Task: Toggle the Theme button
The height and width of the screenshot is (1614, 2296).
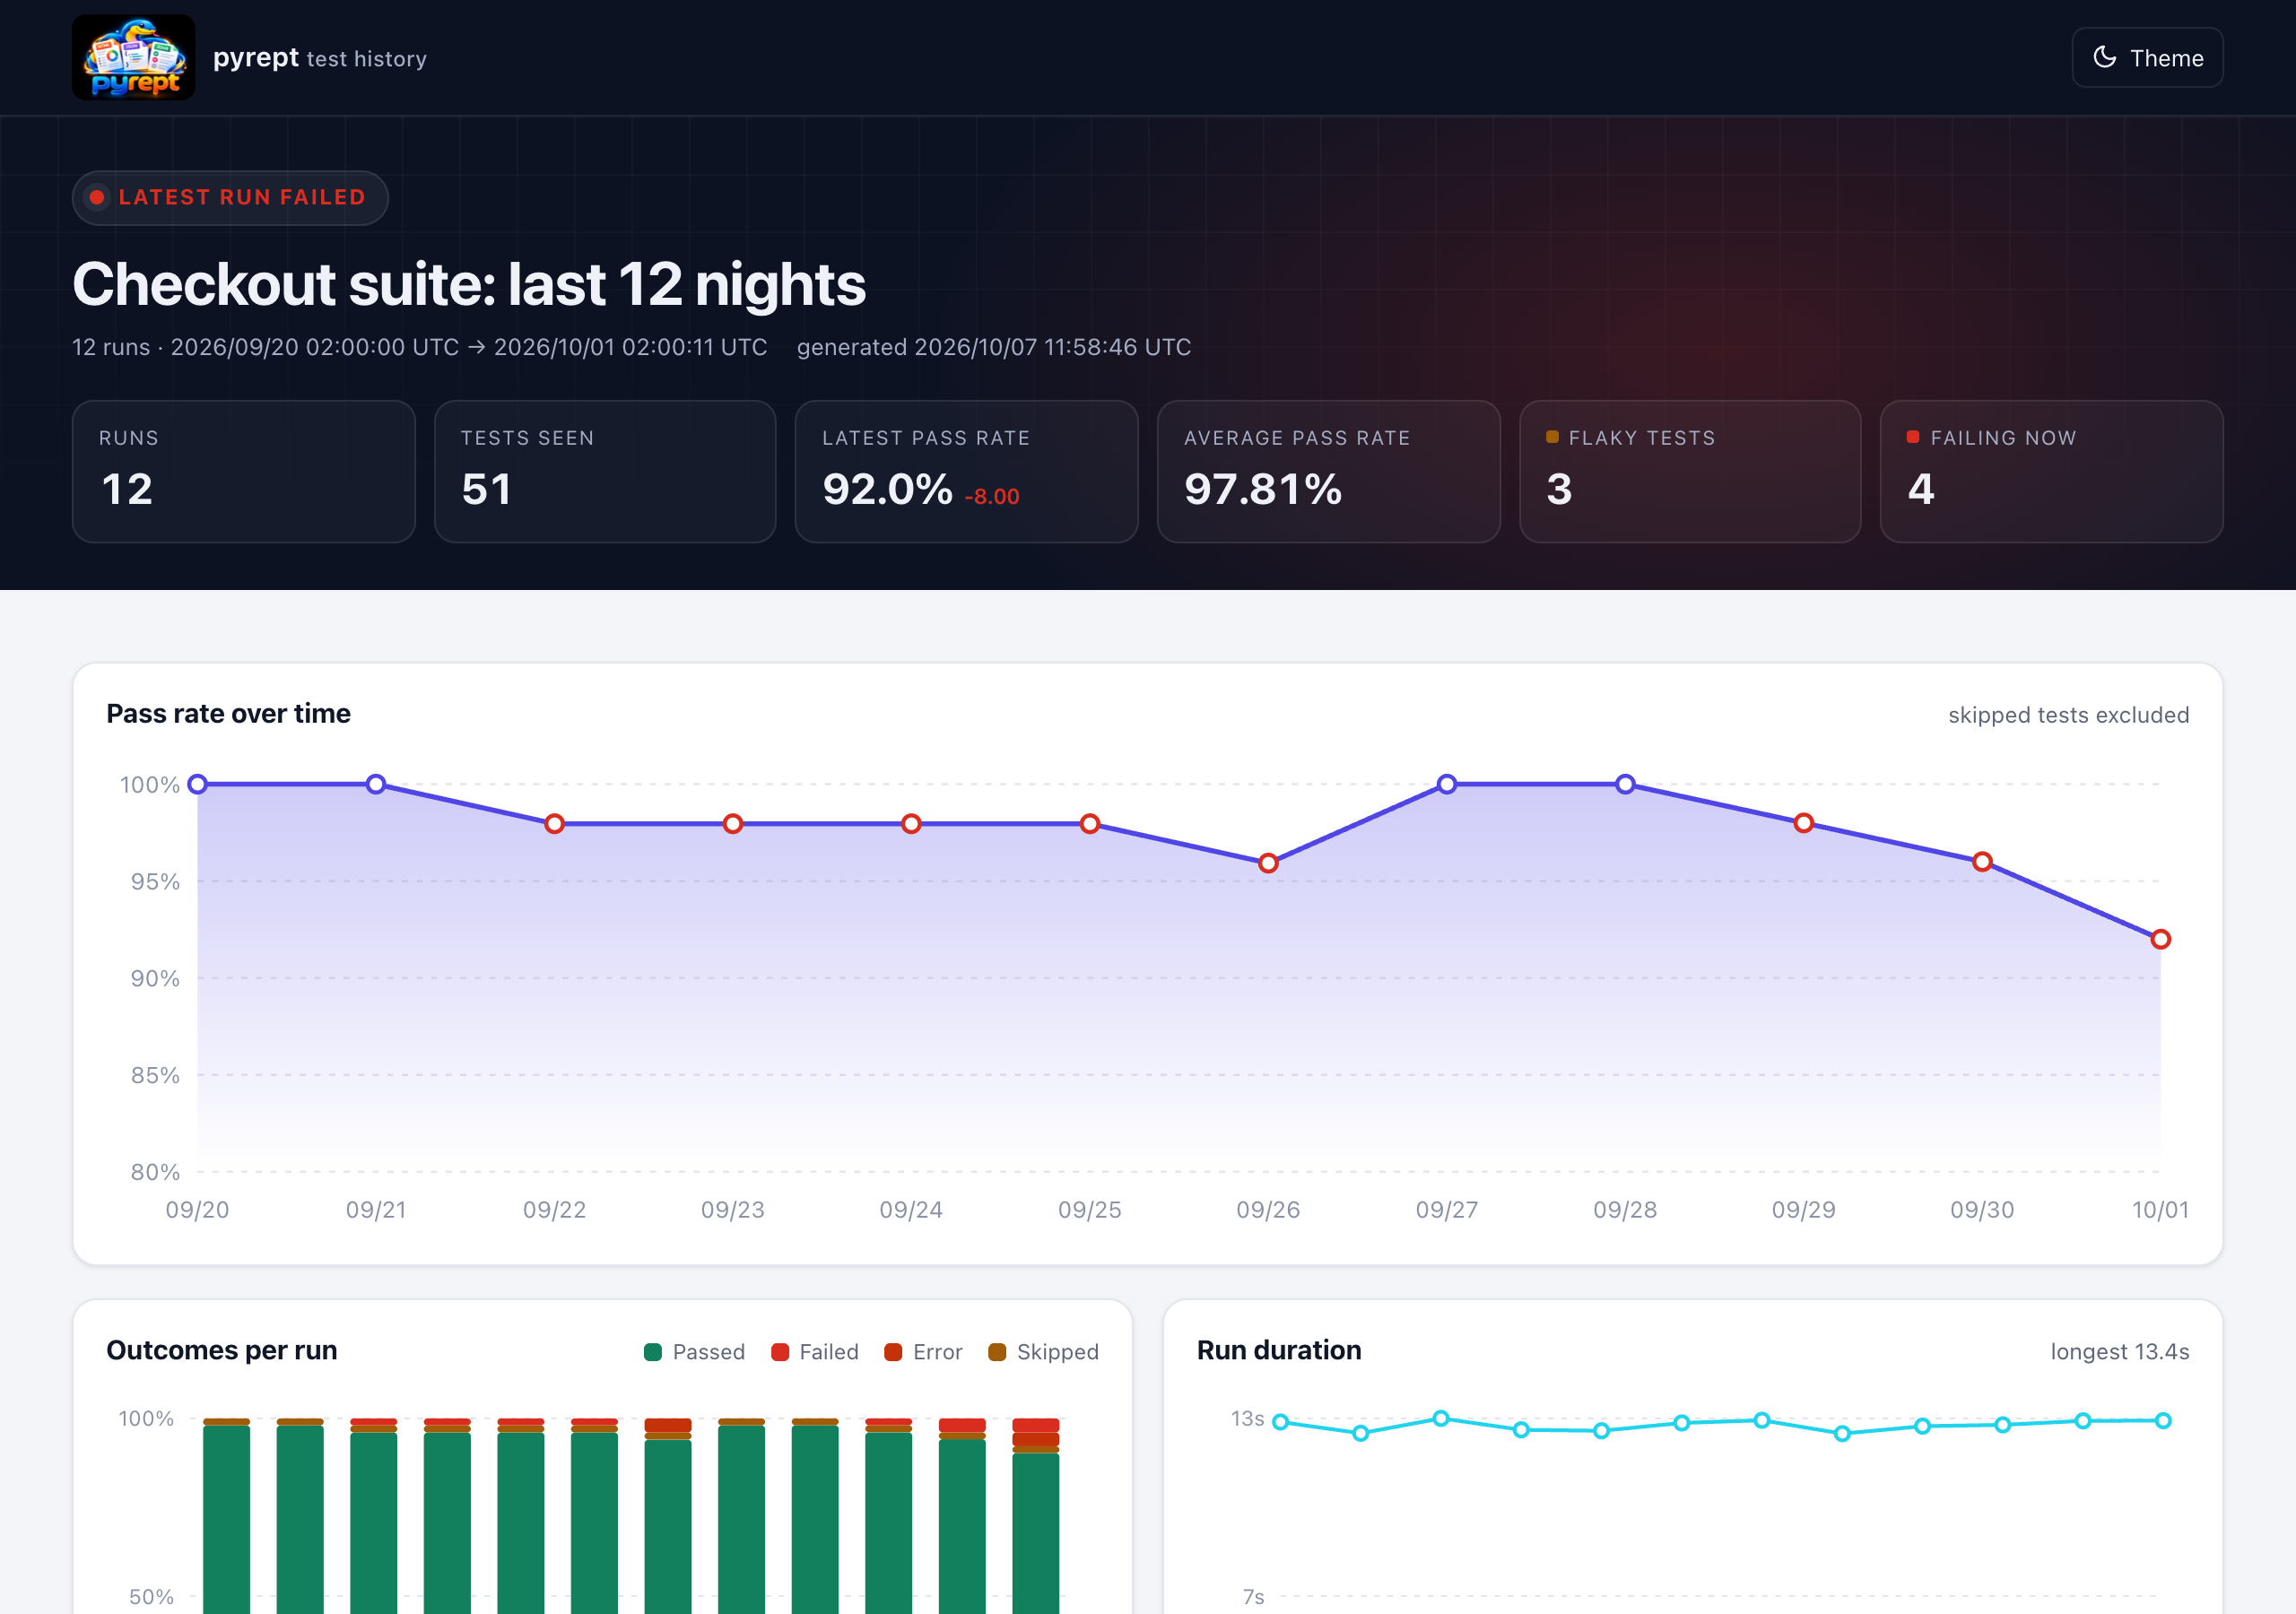Action: pyautogui.click(x=2147, y=58)
